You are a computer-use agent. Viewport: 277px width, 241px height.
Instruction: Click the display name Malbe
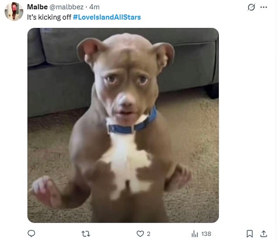tap(38, 7)
